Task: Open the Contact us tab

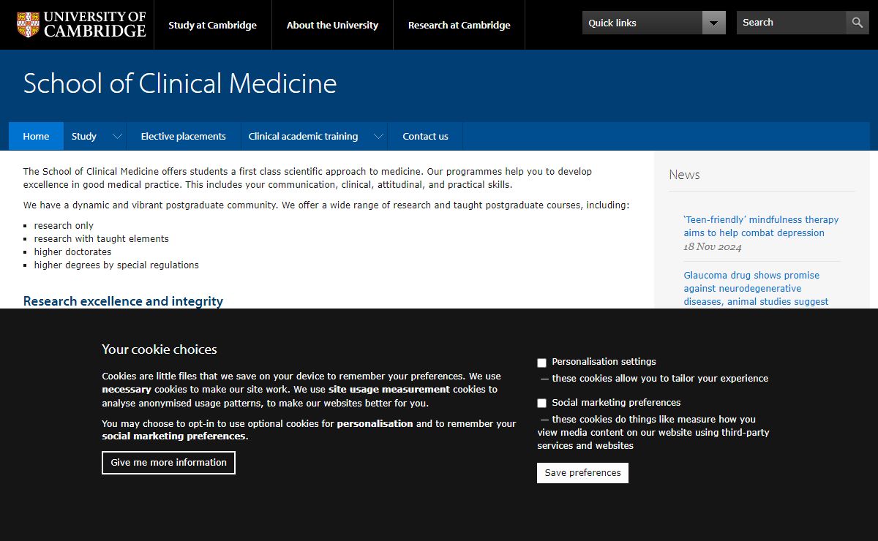Action: pos(425,137)
